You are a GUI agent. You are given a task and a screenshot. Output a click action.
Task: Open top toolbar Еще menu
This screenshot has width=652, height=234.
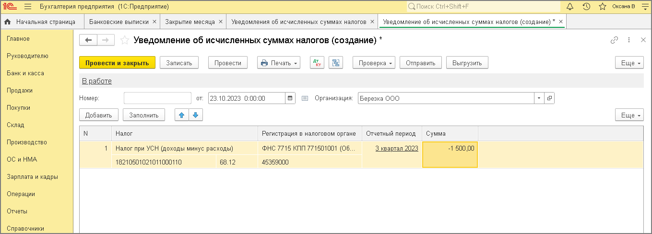[x=629, y=63]
